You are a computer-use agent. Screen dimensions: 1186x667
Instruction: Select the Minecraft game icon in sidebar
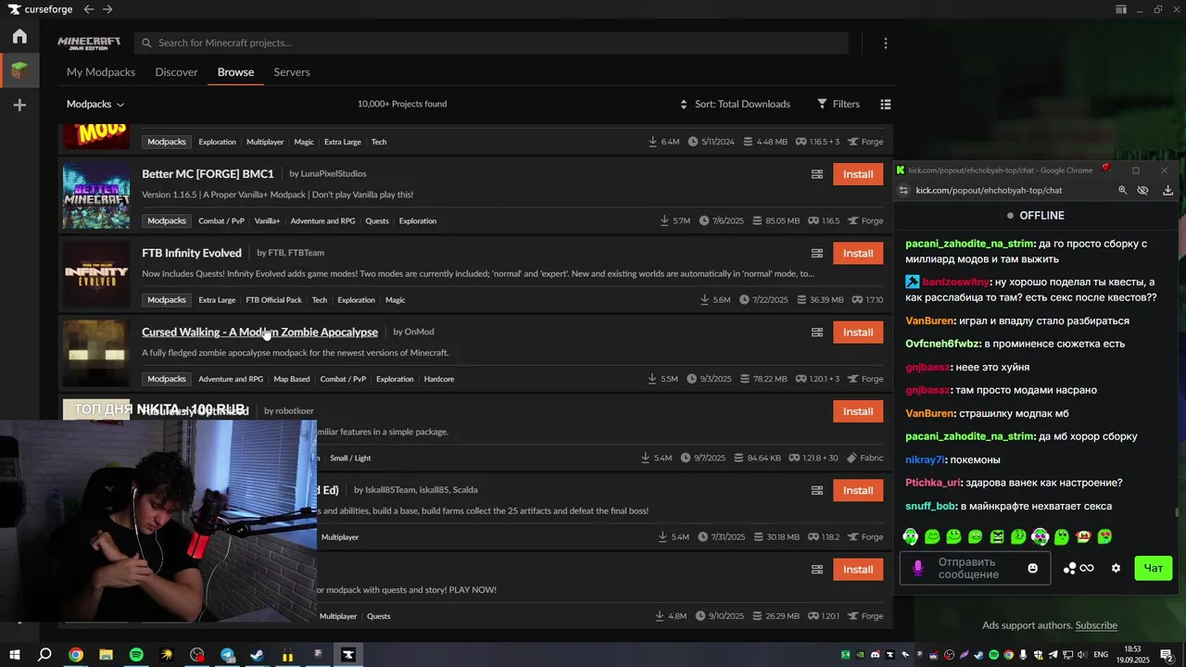tap(19, 70)
